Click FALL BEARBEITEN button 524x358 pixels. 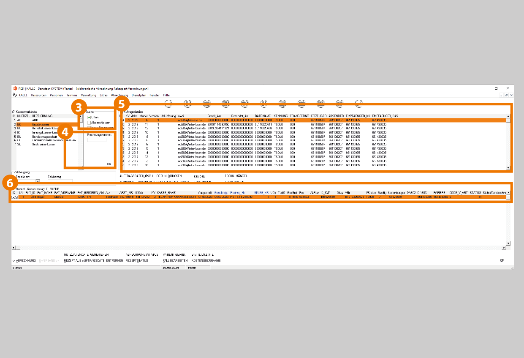pyautogui.click(x=175, y=260)
